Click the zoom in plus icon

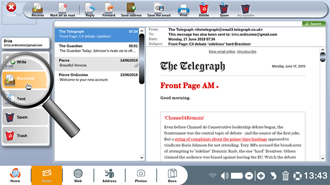click(x=261, y=175)
